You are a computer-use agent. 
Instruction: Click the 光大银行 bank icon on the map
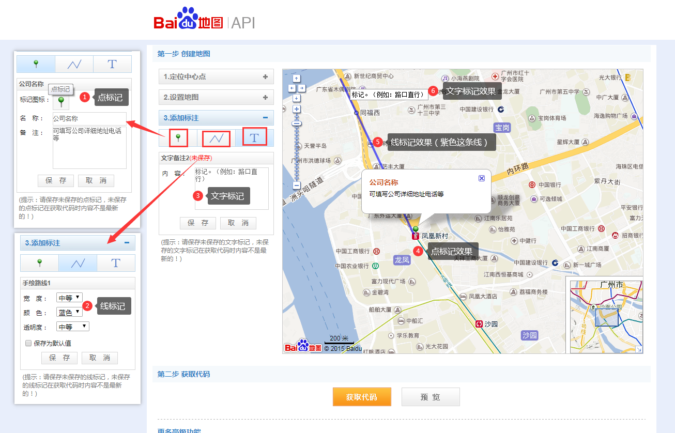[x=628, y=78]
